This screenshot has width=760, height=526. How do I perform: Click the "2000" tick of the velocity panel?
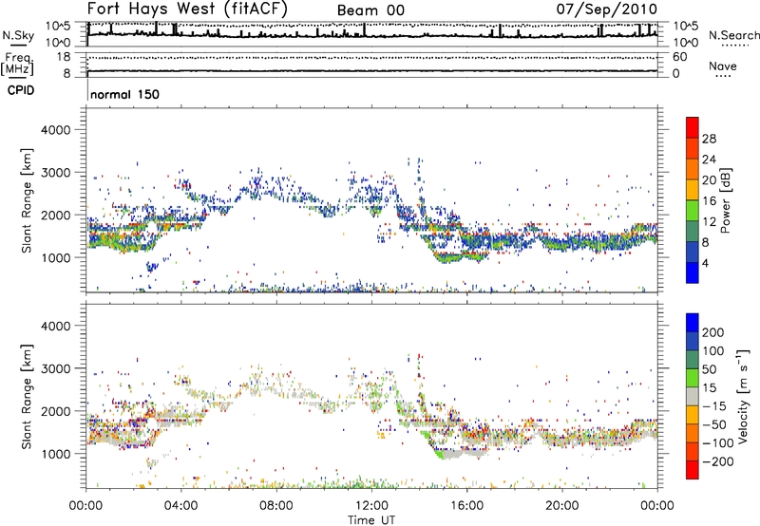click(55, 411)
